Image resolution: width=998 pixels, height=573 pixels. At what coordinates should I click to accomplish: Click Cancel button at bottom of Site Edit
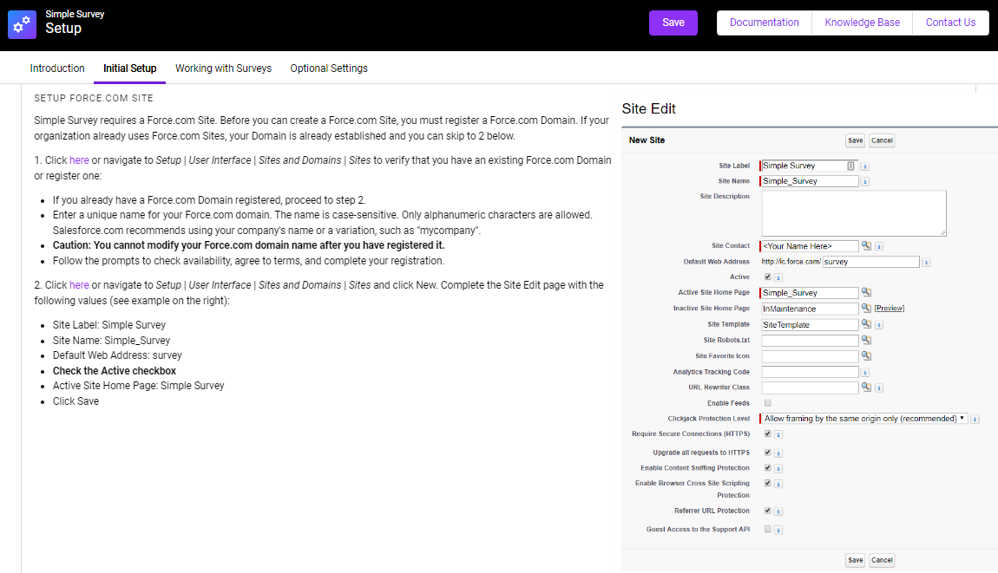[x=883, y=560]
